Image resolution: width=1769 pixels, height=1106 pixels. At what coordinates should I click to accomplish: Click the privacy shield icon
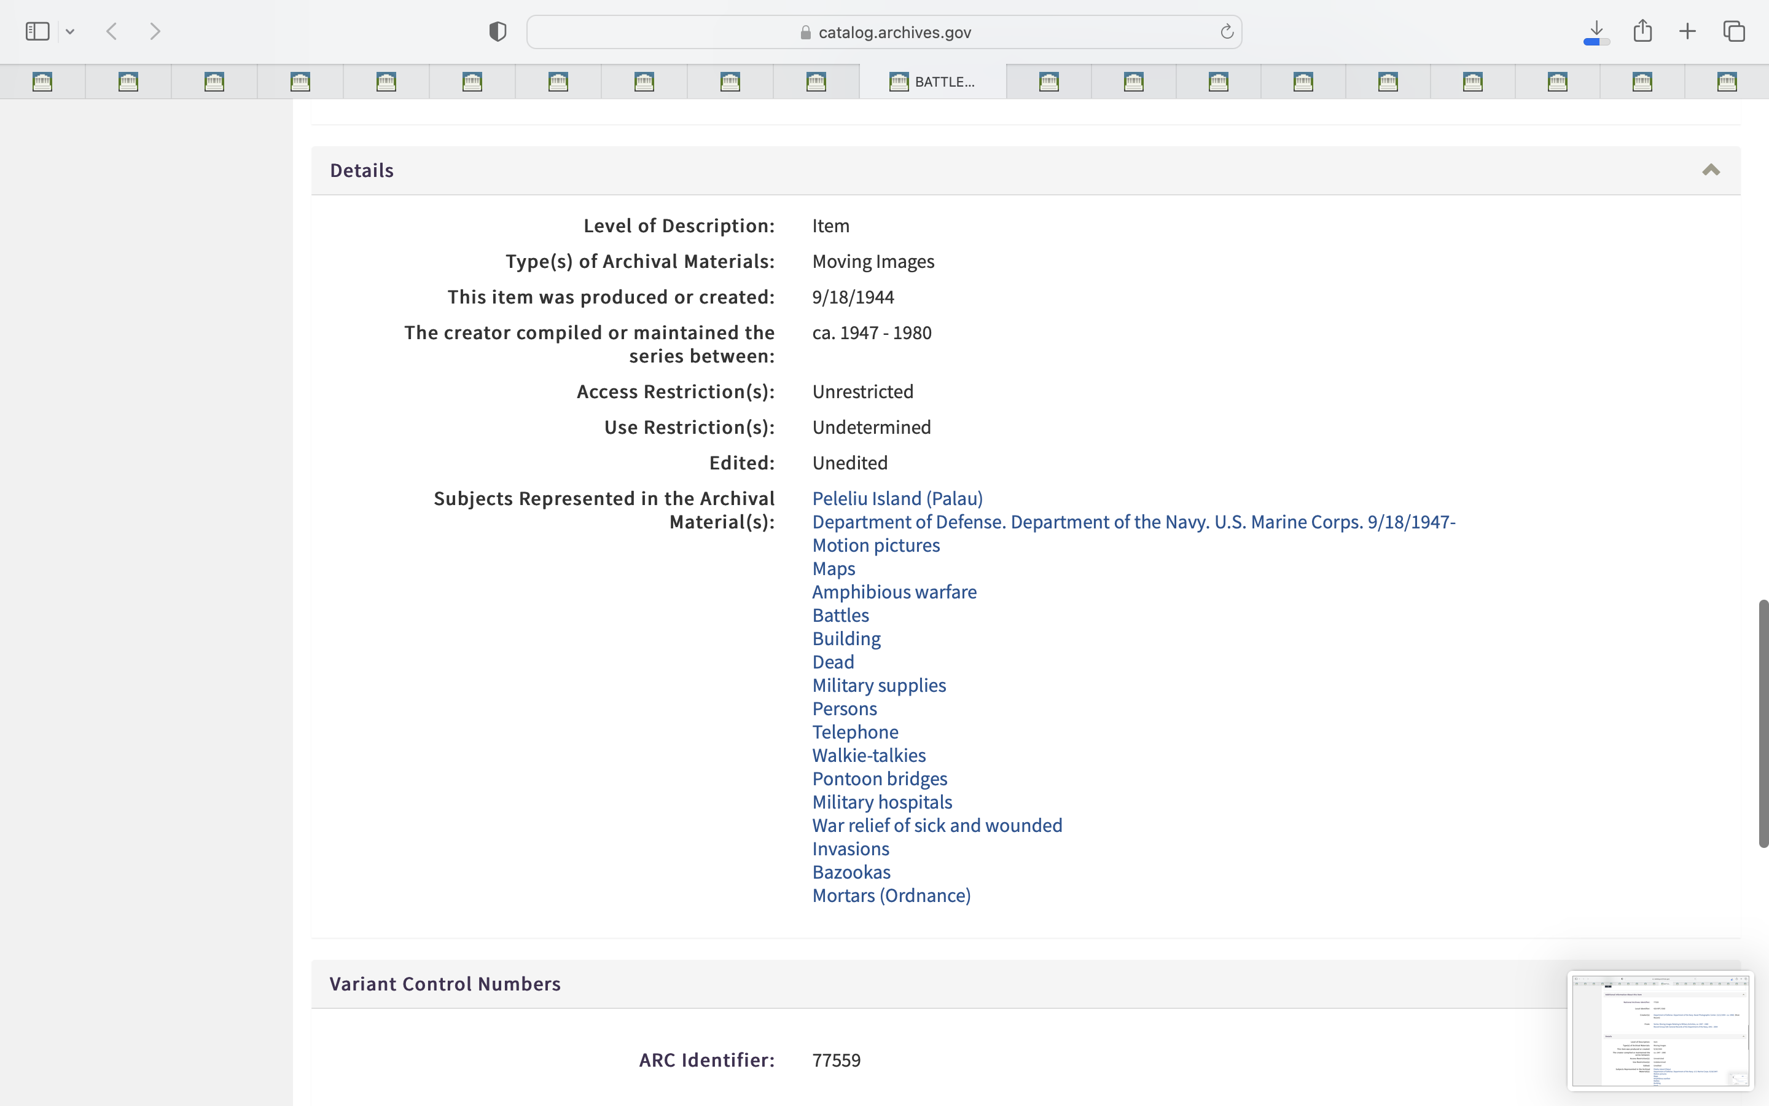(498, 31)
